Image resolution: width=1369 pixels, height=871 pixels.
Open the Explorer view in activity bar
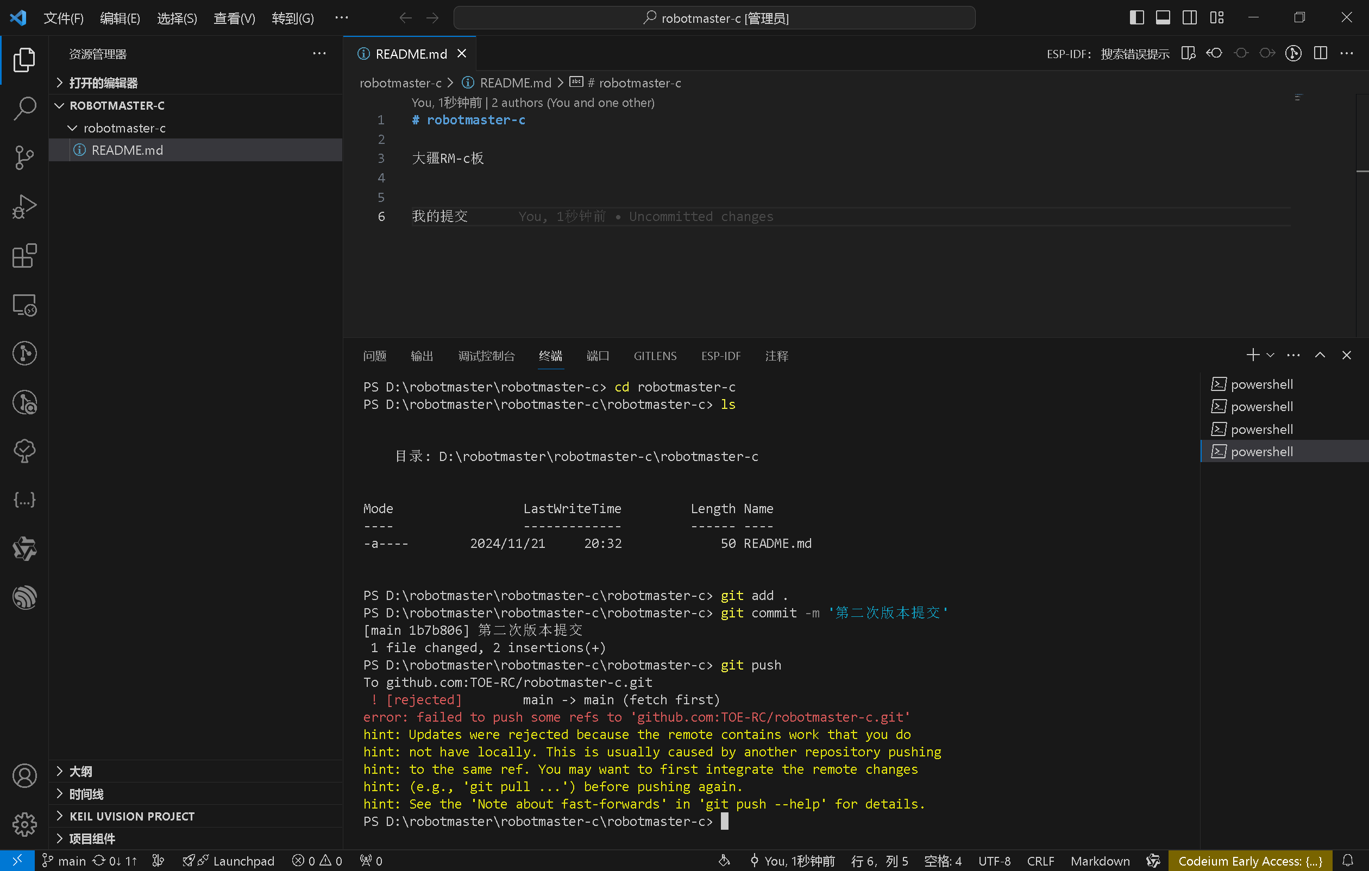(24, 60)
